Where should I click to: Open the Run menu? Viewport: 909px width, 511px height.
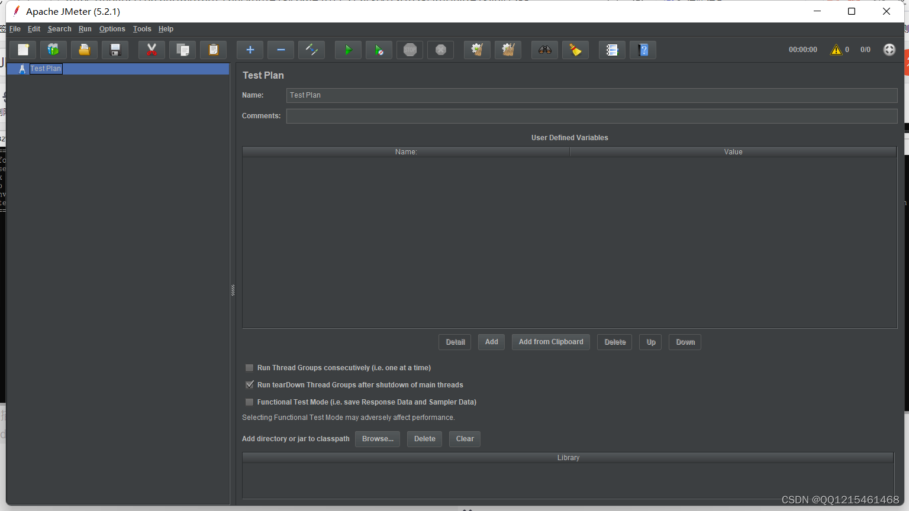(x=85, y=29)
